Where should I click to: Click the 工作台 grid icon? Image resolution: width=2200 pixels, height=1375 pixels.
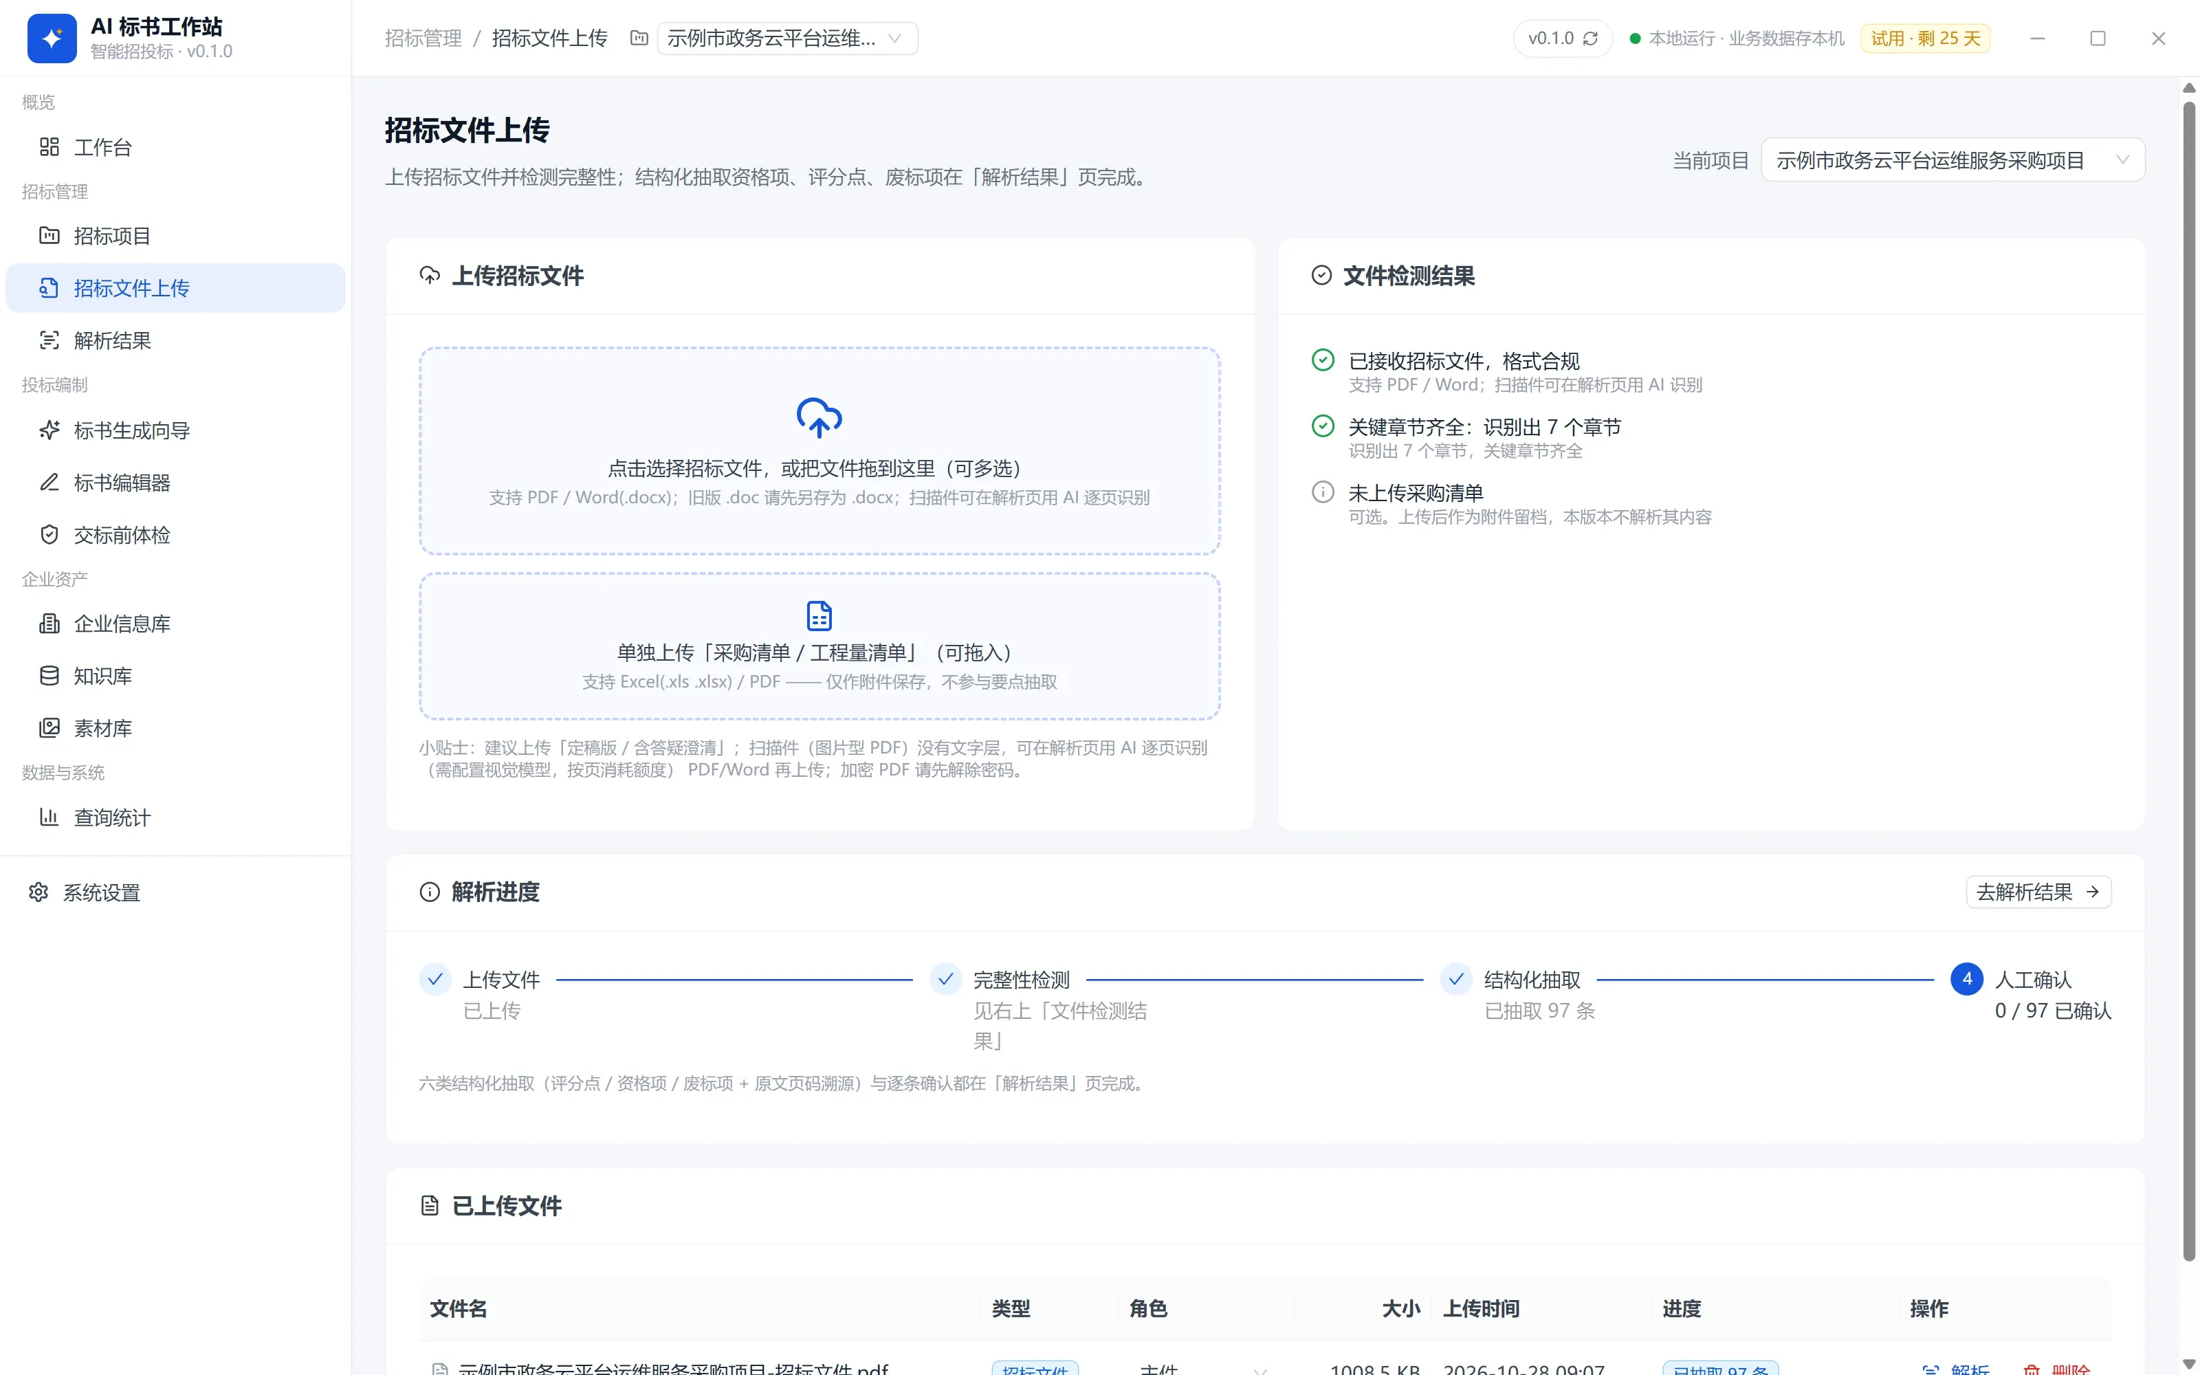click(49, 146)
